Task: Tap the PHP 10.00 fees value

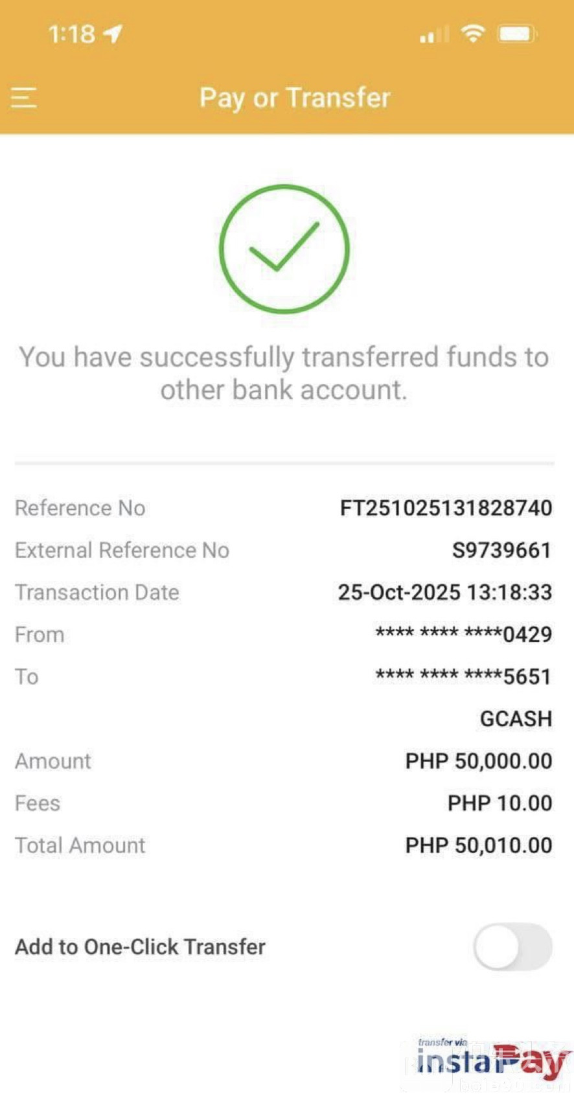Action: (499, 803)
